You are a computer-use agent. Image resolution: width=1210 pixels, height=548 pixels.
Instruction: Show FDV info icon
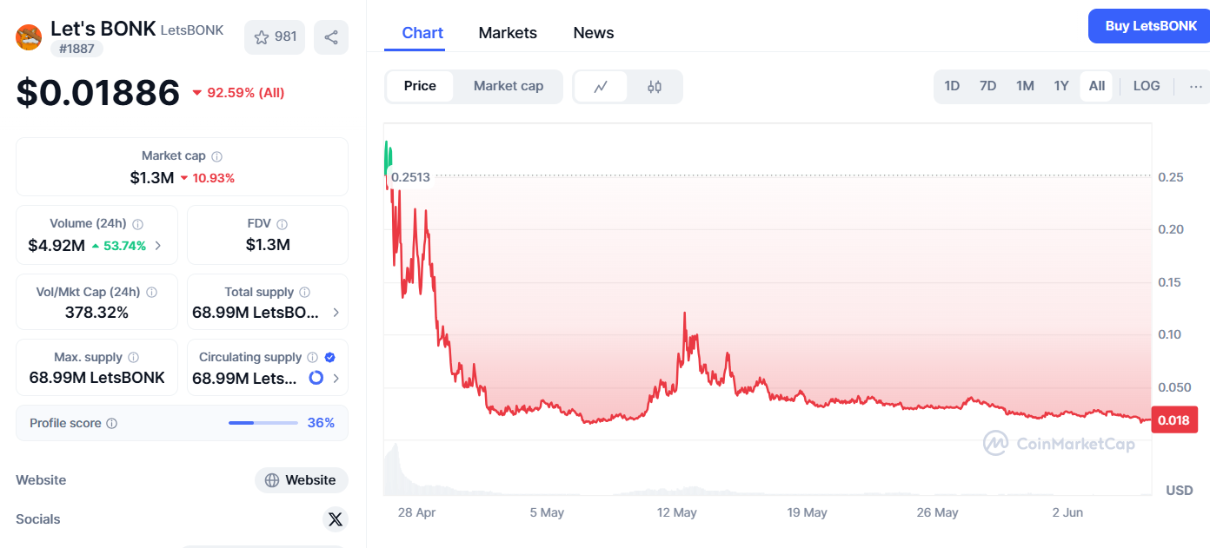point(282,224)
